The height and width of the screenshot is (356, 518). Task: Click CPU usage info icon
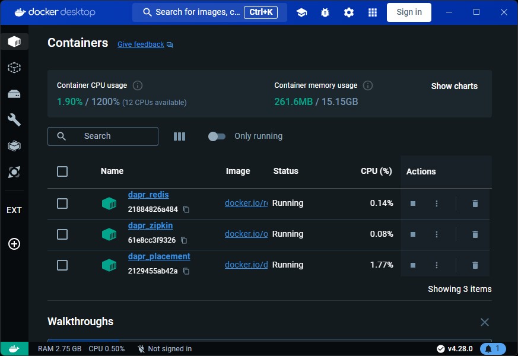(x=138, y=85)
